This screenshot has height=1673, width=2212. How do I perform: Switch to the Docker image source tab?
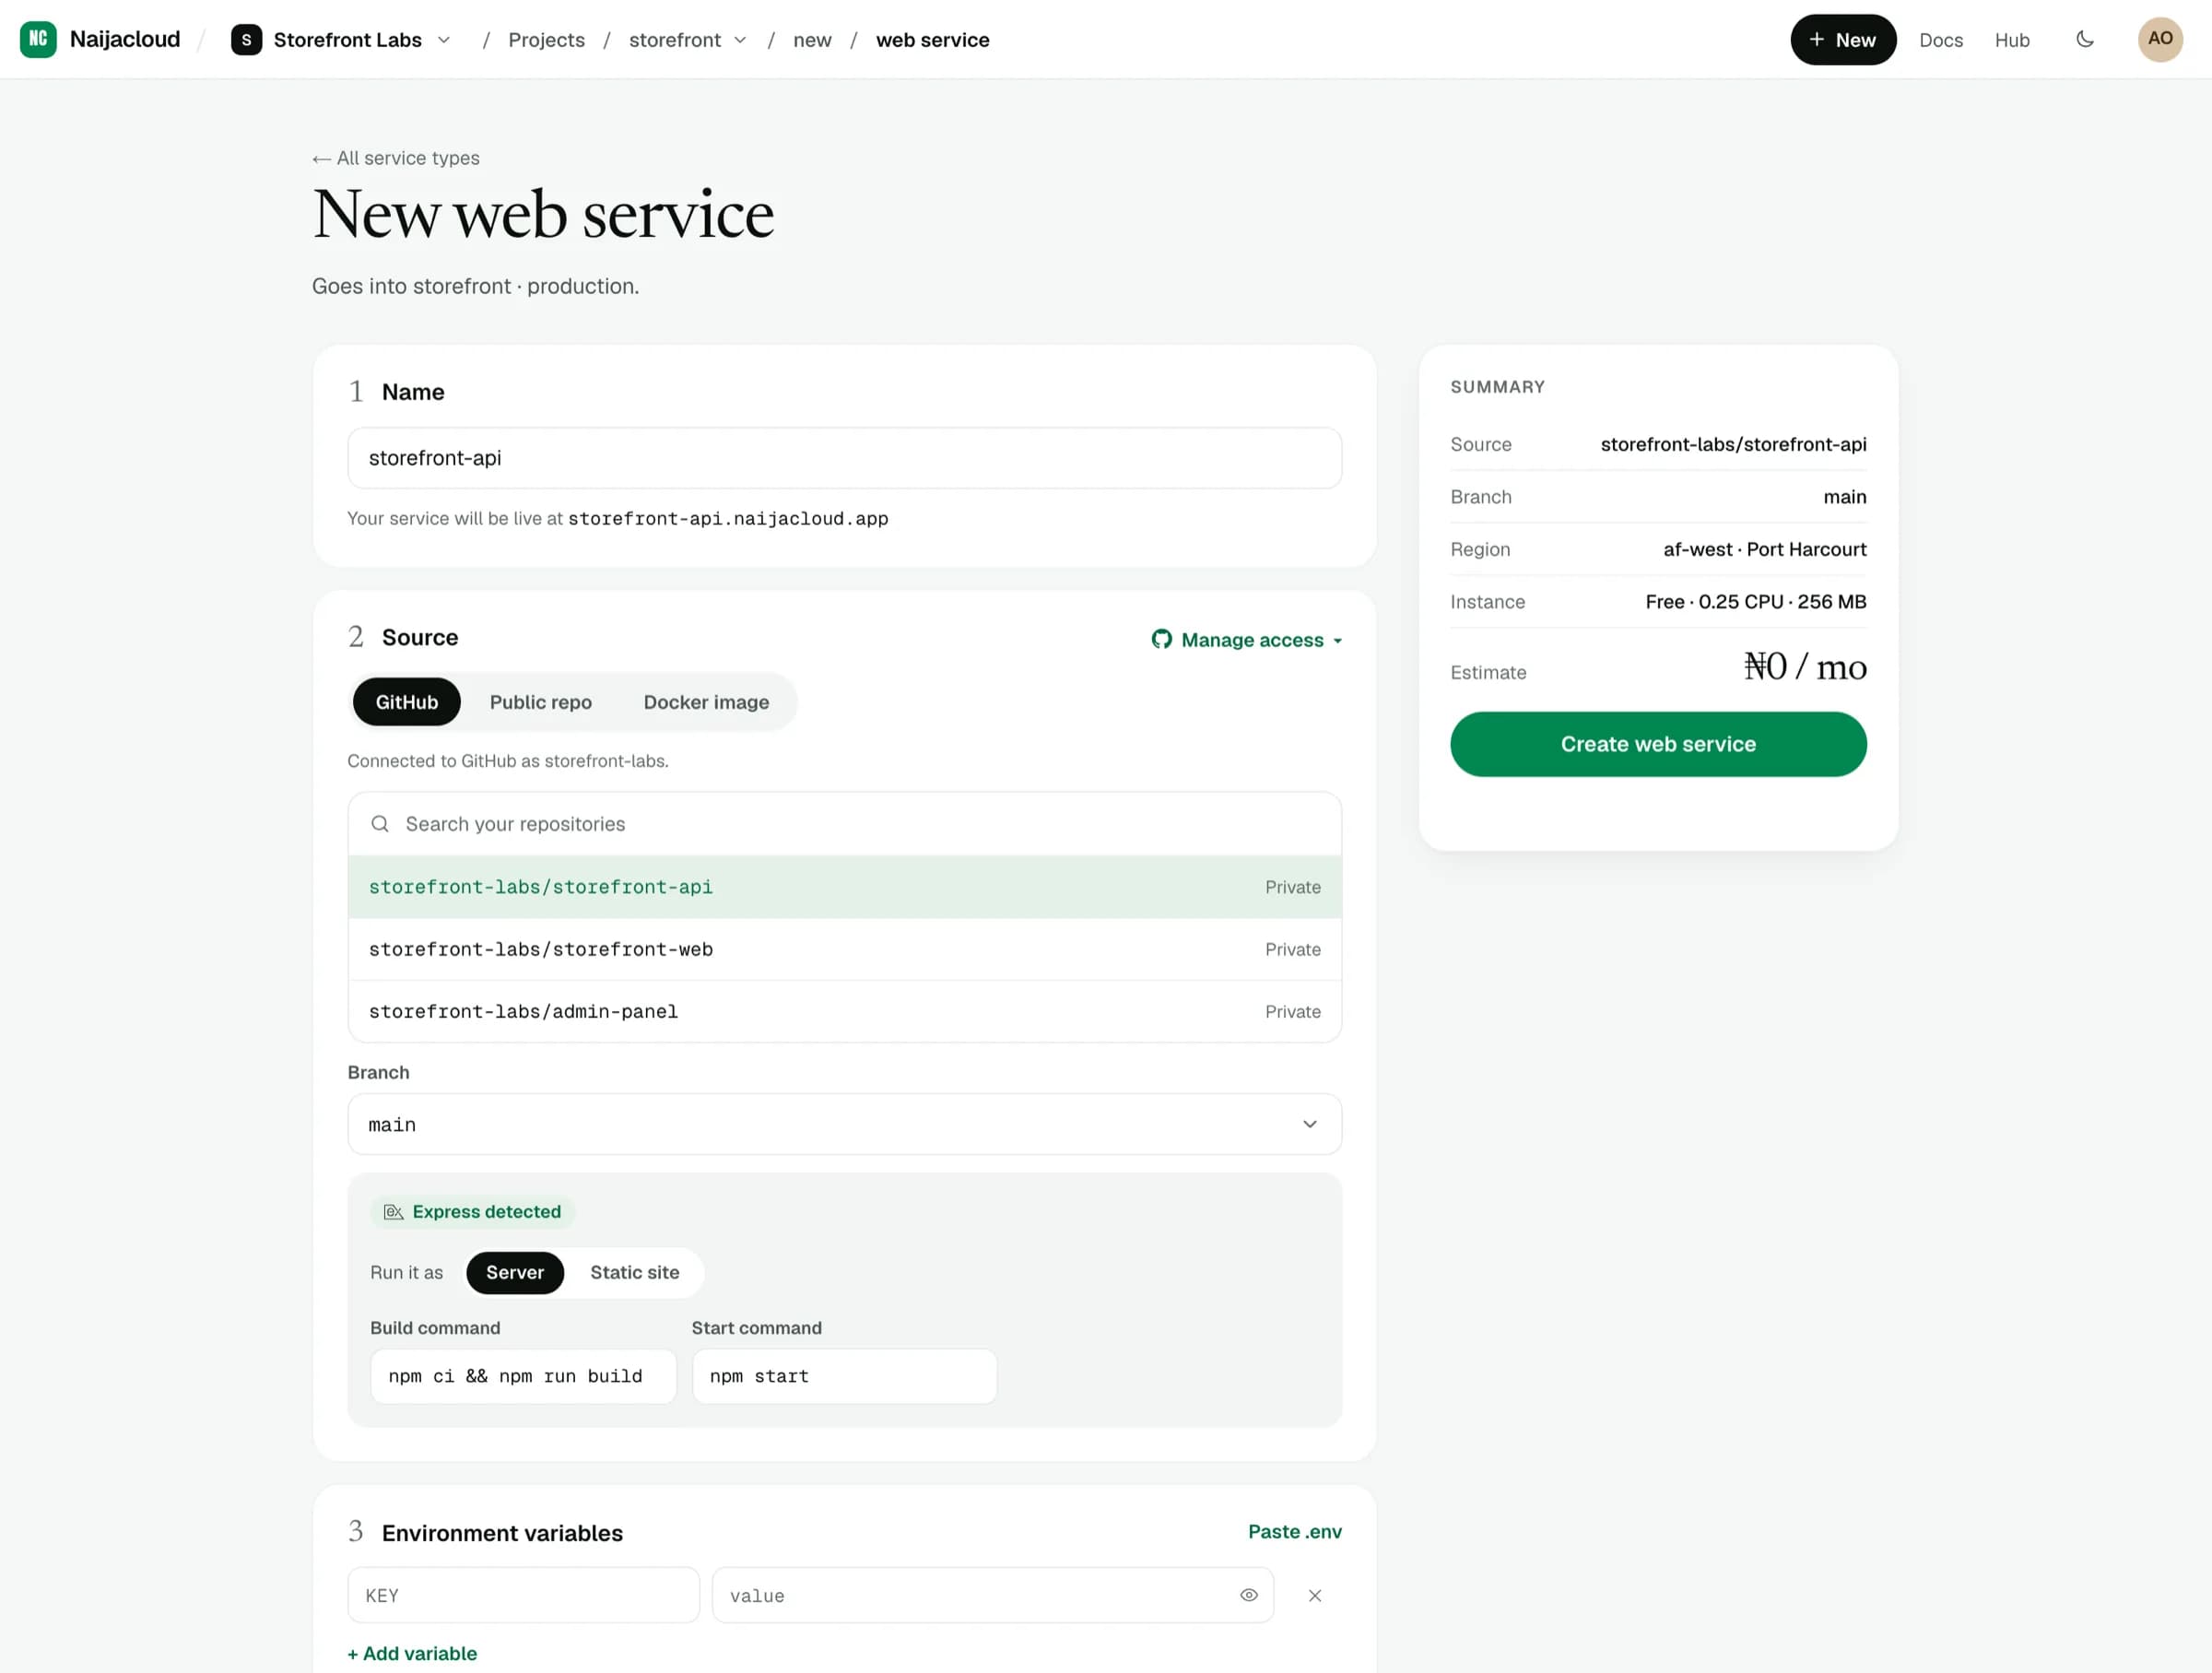(x=706, y=702)
